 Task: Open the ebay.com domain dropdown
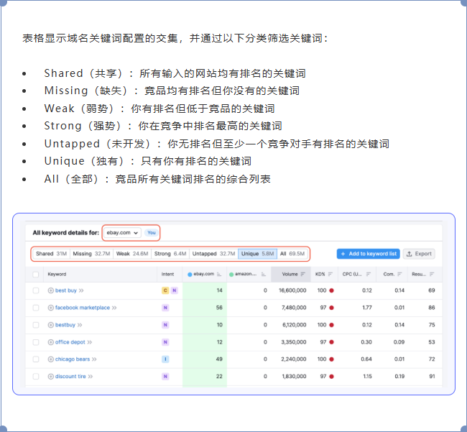122,233
